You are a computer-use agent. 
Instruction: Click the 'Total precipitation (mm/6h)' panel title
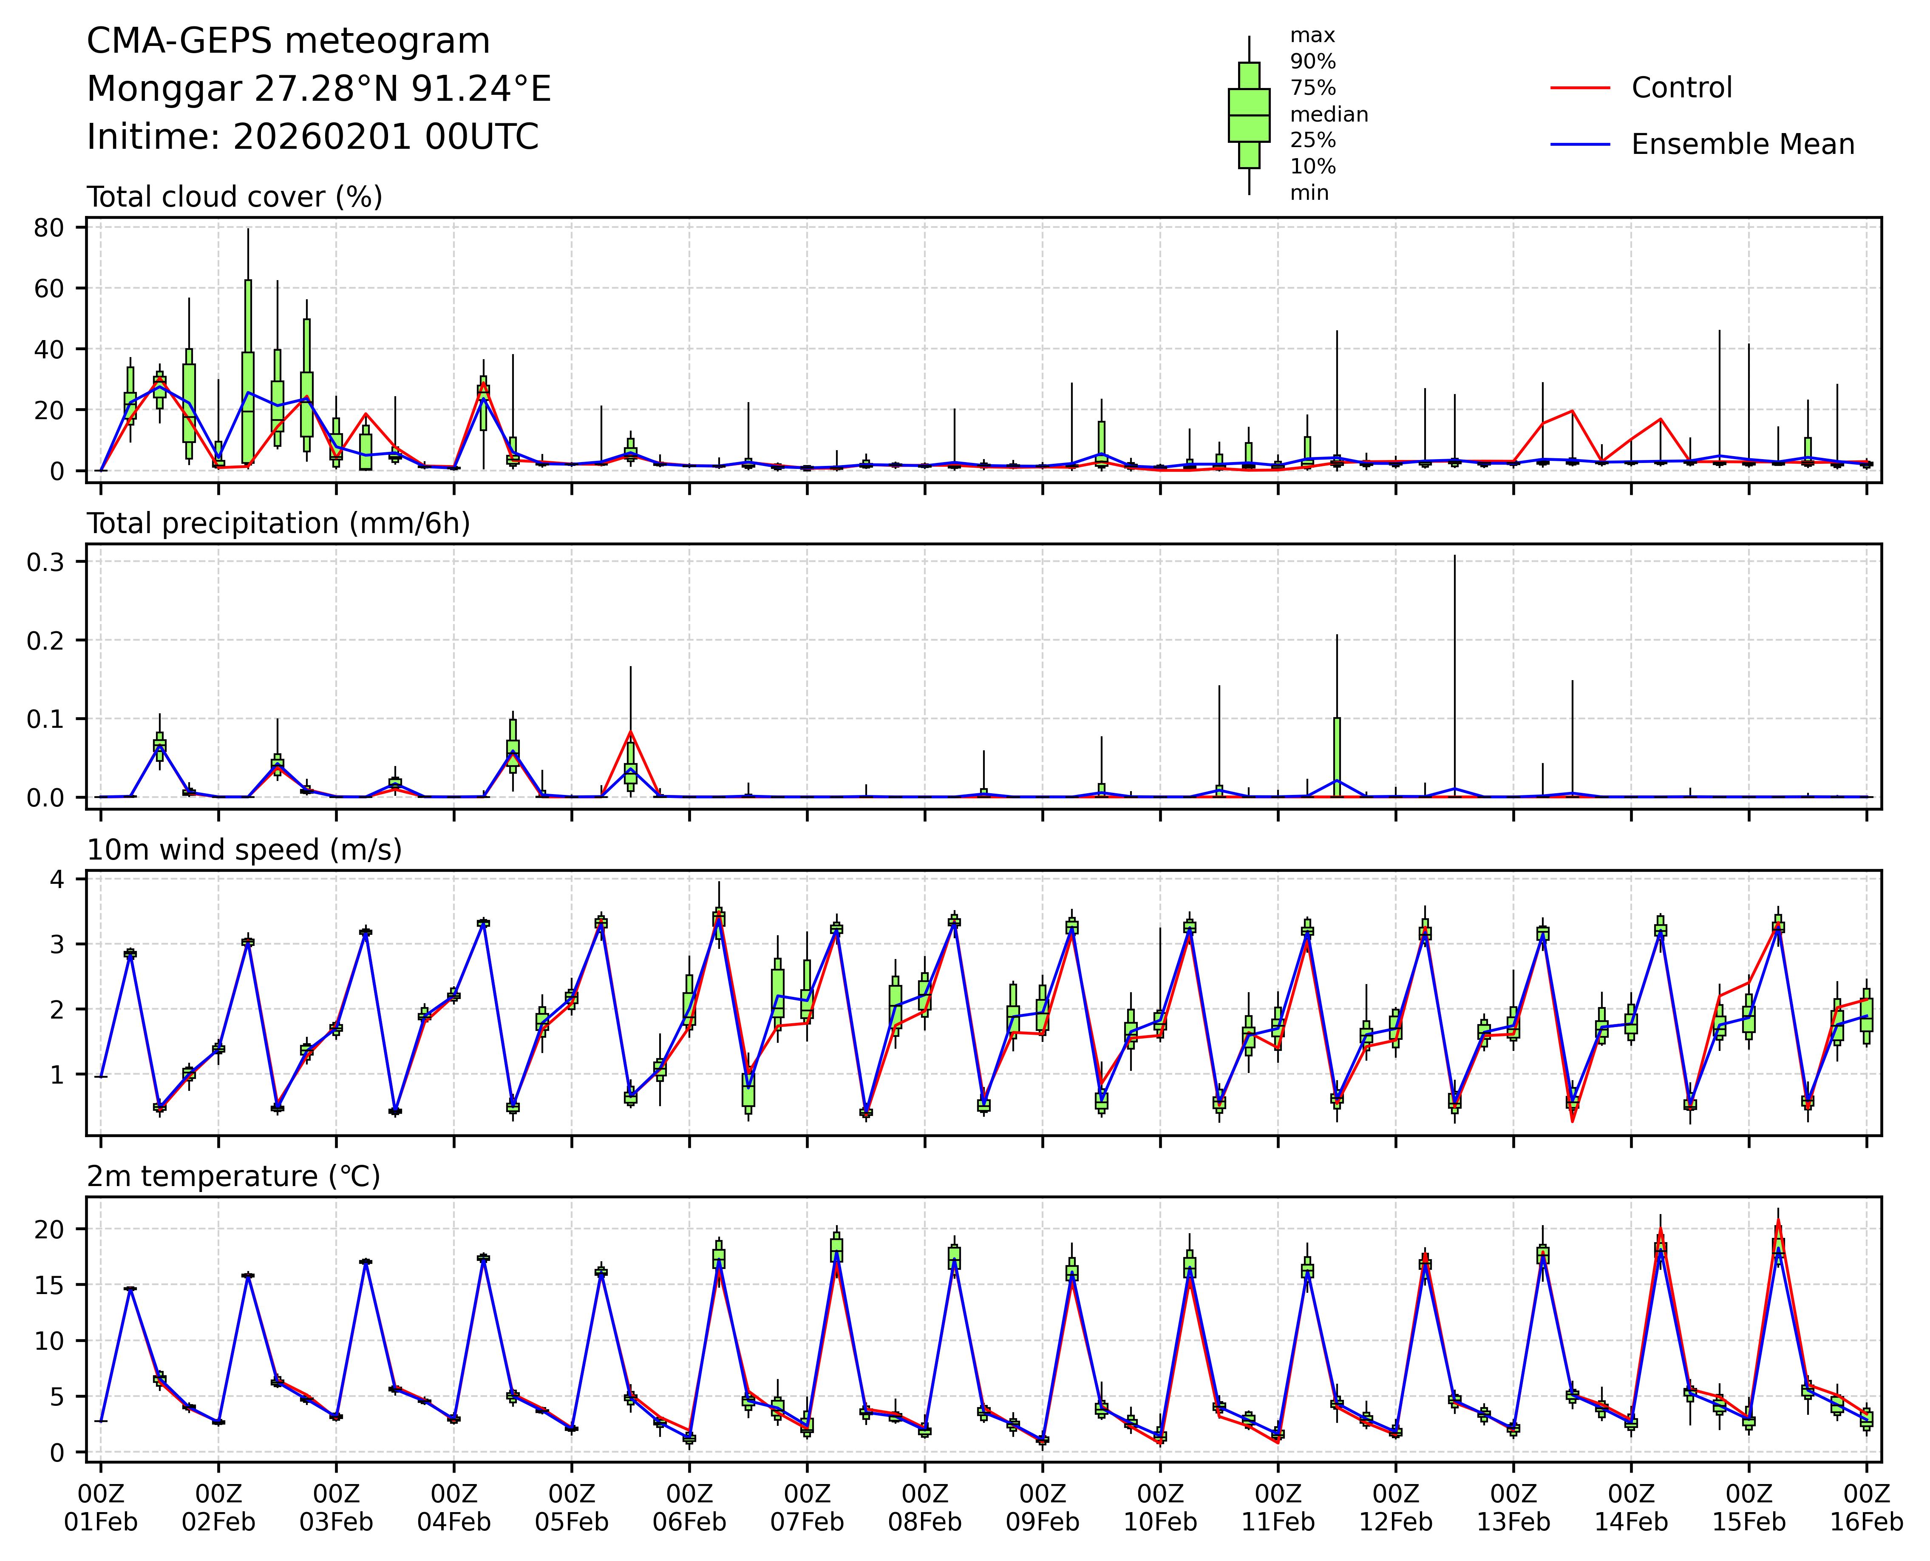point(278,523)
